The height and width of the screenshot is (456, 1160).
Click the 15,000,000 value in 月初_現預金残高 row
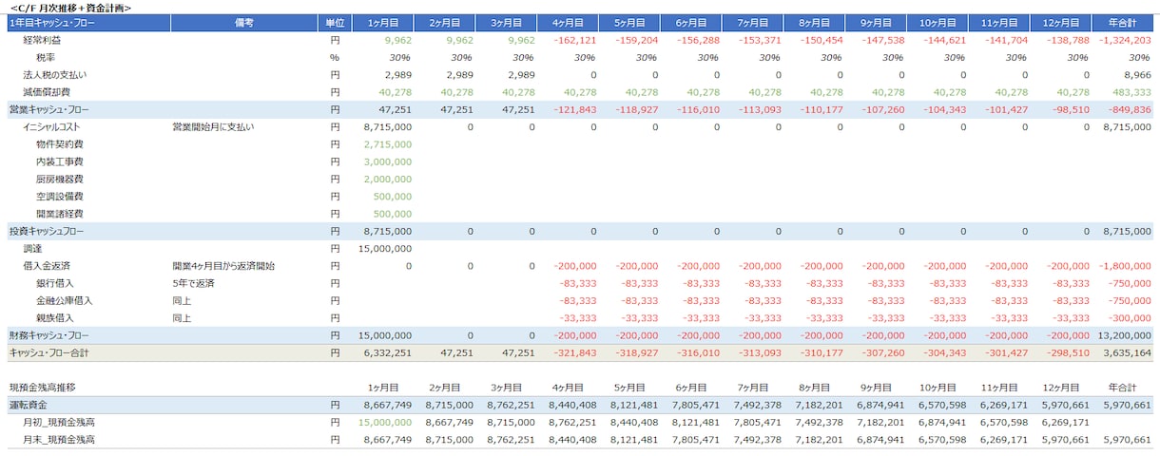[385, 422]
